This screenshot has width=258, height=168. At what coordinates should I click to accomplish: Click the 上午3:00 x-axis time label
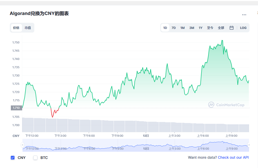click(x=174, y=136)
